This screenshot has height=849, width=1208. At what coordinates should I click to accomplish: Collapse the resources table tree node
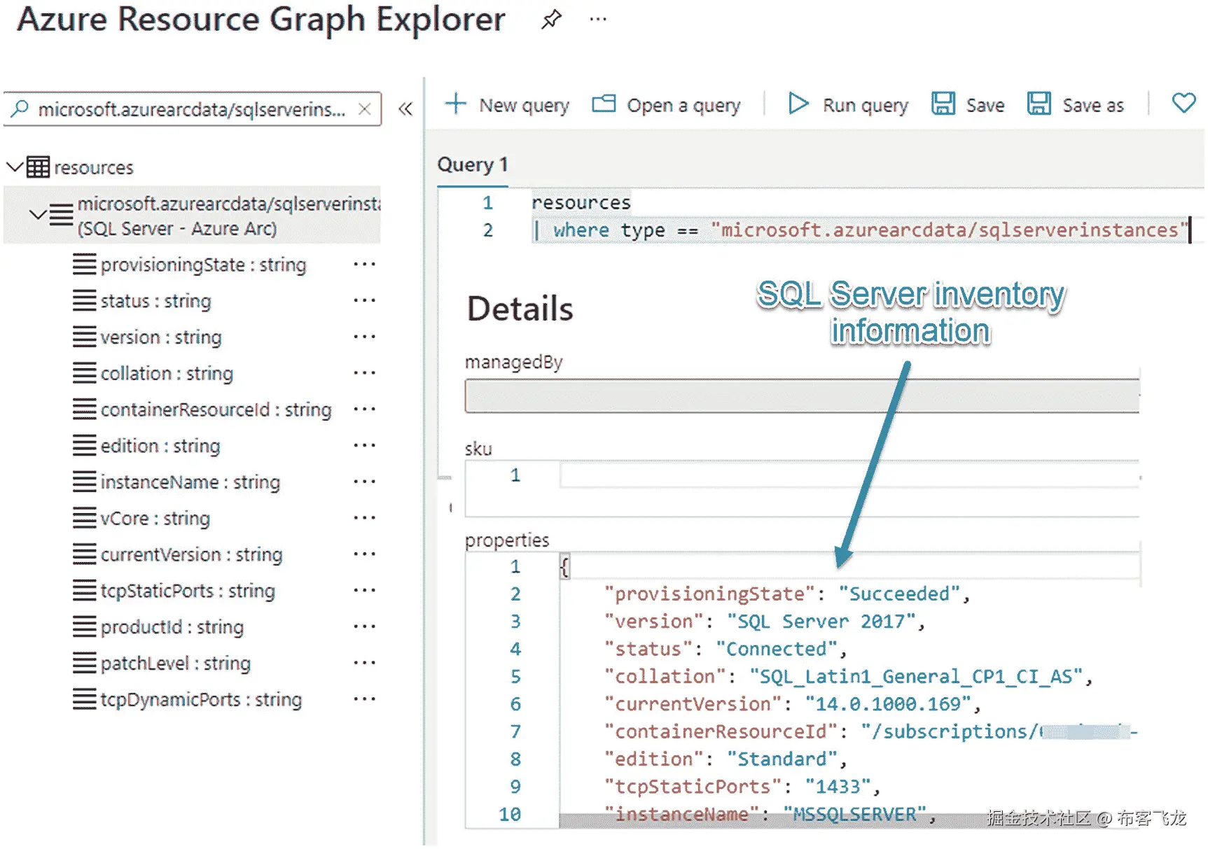click(x=15, y=167)
